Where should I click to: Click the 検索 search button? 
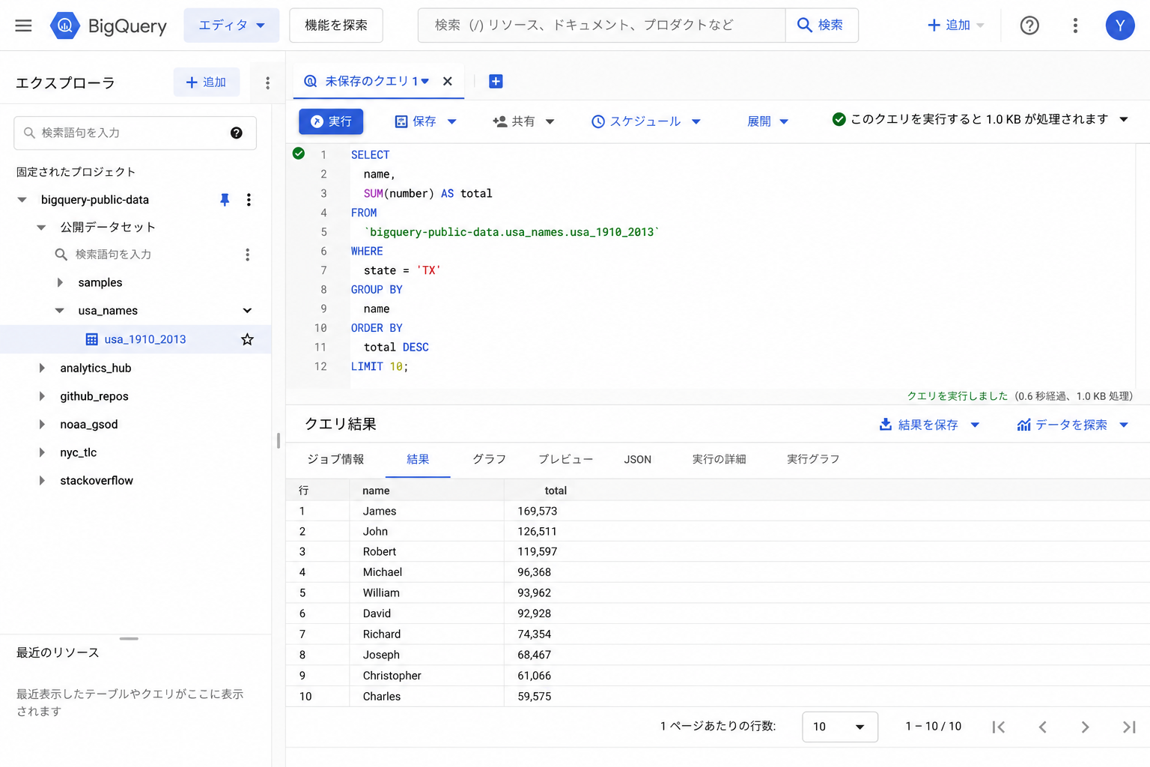click(821, 25)
